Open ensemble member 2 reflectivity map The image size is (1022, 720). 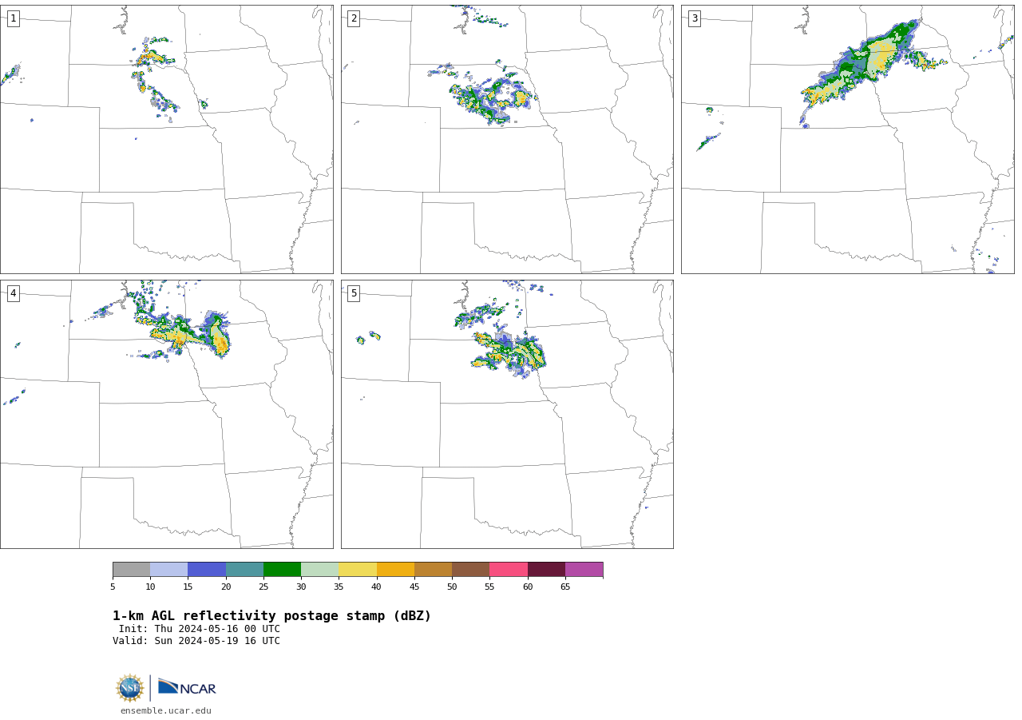coord(507,140)
